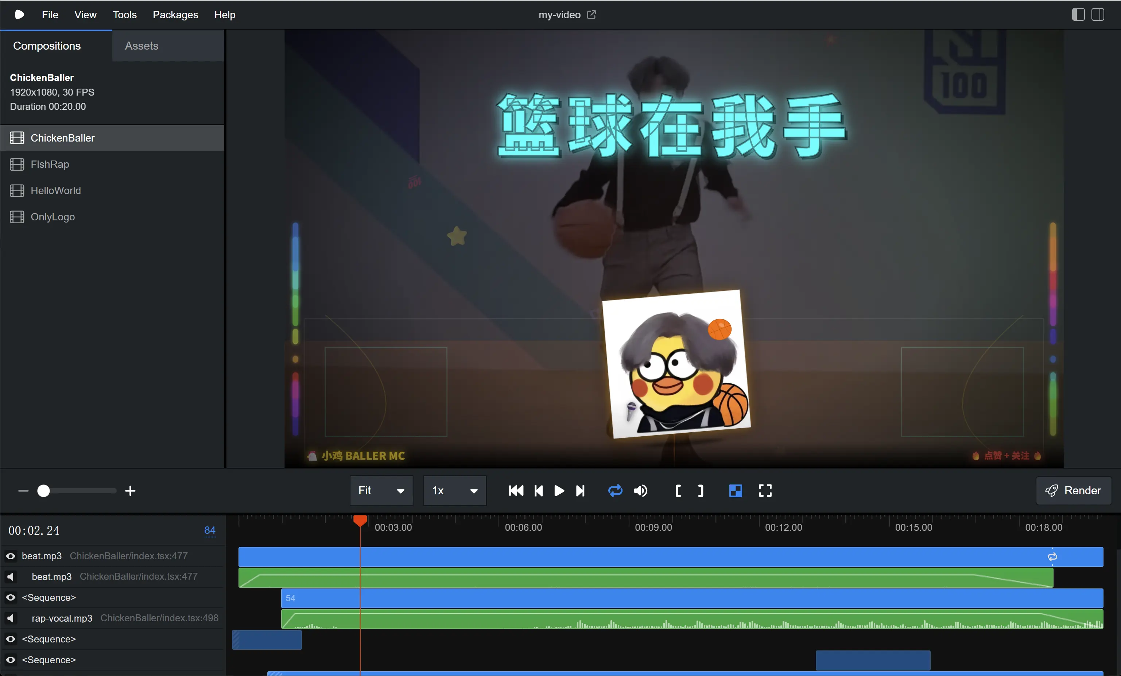The width and height of the screenshot is (1121, 676).
Task: Hide the first beat.mp3 track with the eye icon
Action: [11, 556]
